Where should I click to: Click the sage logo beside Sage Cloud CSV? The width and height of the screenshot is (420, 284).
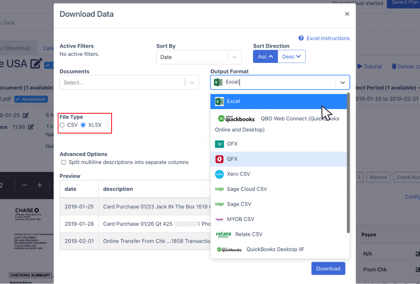point(219,189)
